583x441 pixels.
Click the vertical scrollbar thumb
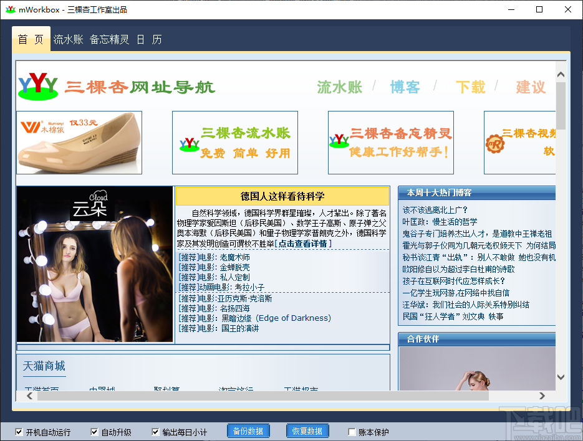click(561, 106)
